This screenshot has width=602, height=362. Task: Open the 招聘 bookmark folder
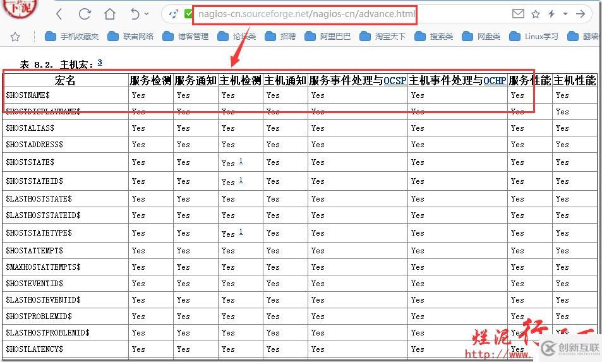pos(280,37)
